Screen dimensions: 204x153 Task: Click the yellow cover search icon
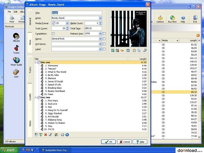(122, 50)
